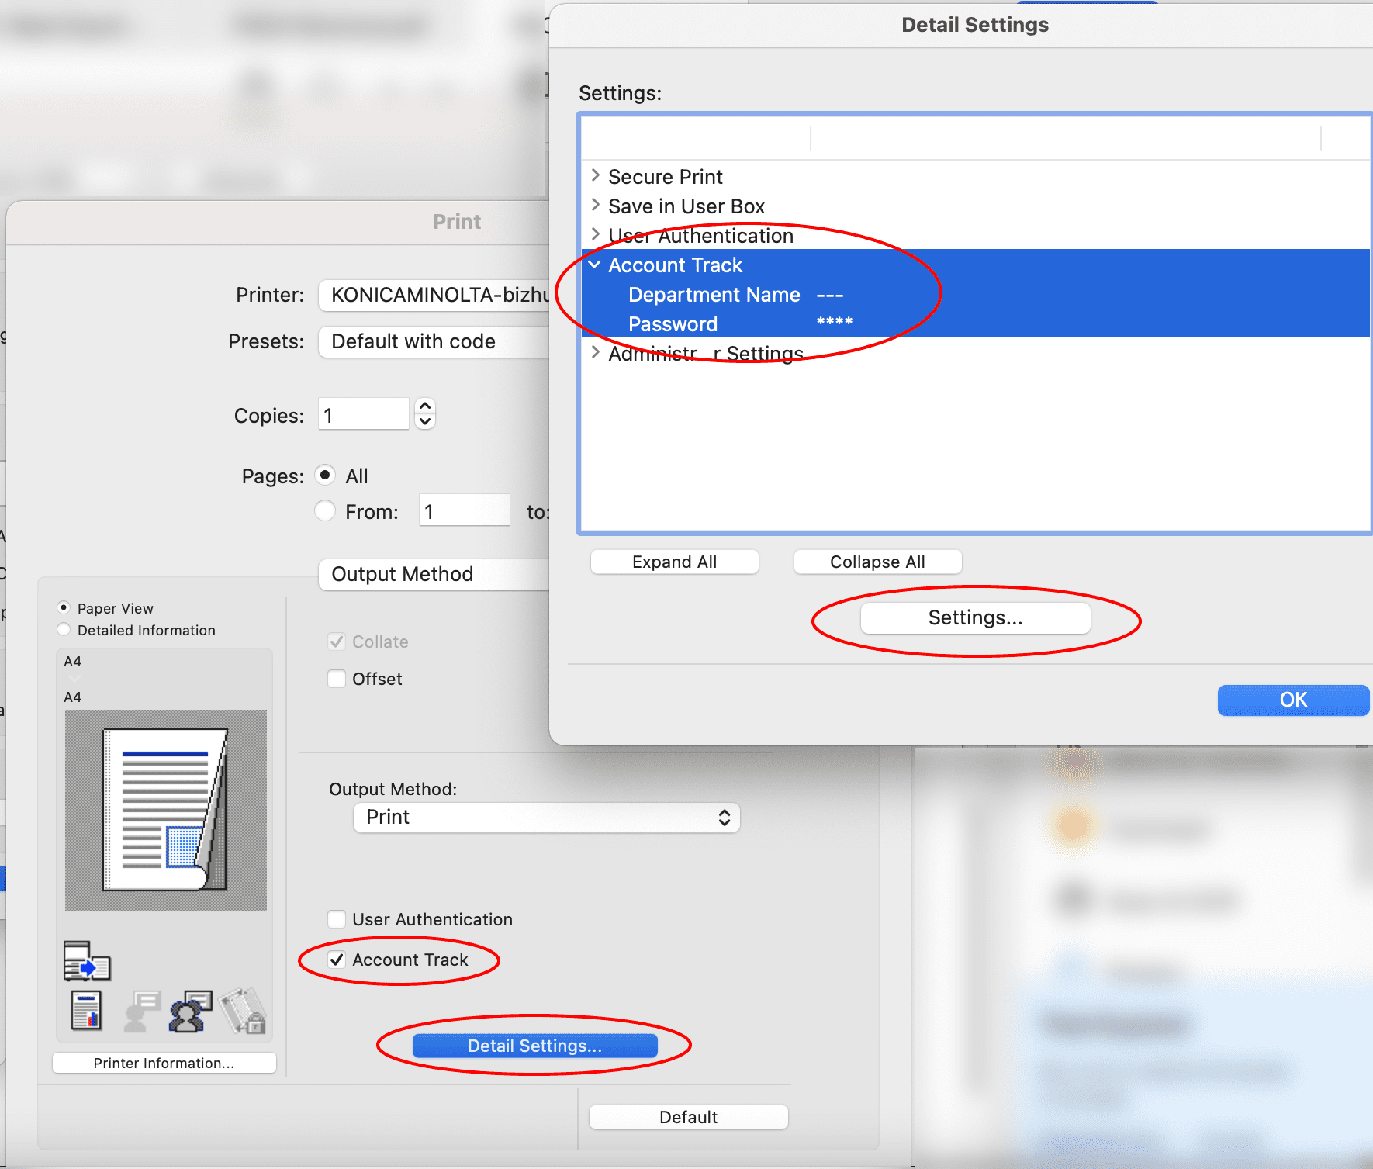1373x1169 pixels.
Task: Select the Secure Print row label
Action: click(666, 177)
